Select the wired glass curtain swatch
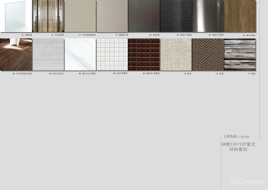Viewport: 268px width, 190px height. click(48, 16)
